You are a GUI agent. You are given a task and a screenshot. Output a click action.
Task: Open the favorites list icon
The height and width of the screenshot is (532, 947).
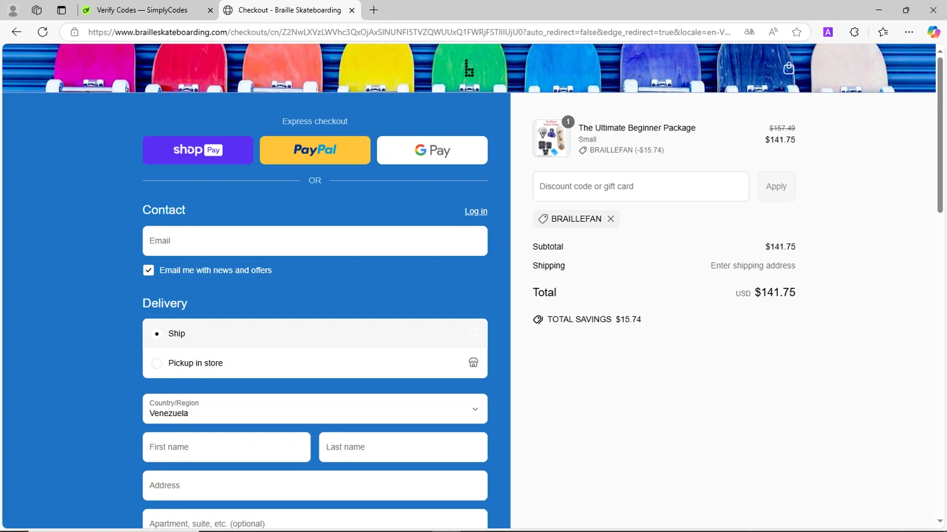(883, 32)
